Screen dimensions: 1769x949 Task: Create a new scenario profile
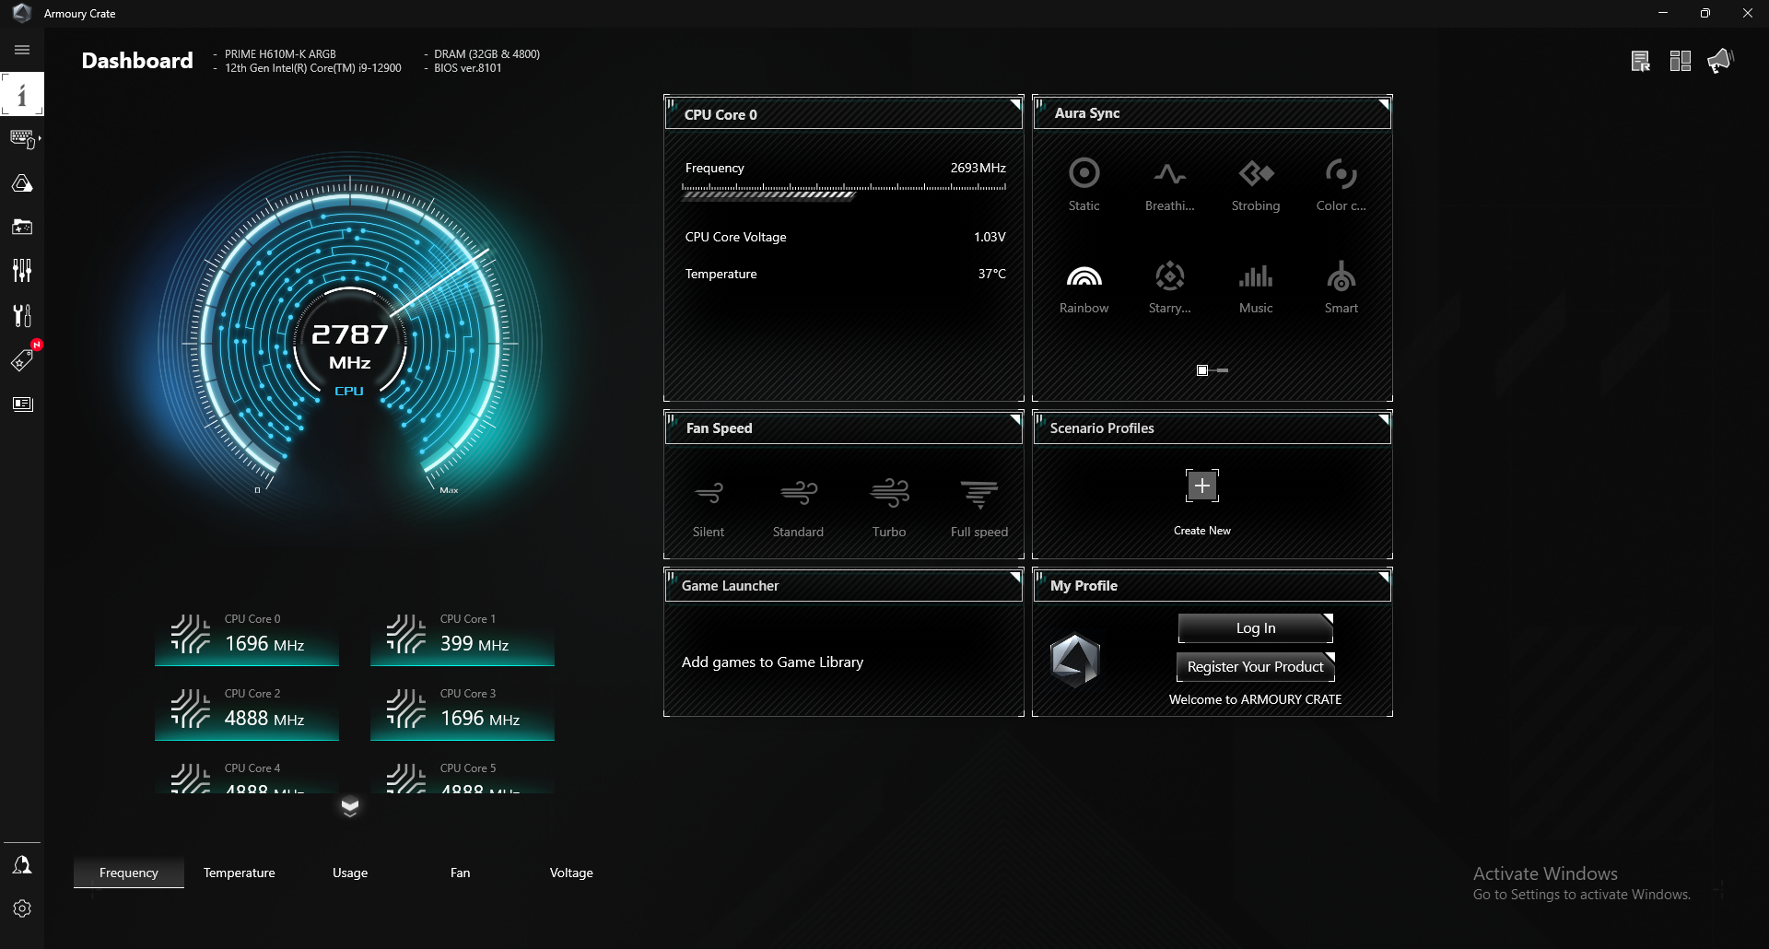1201,486
